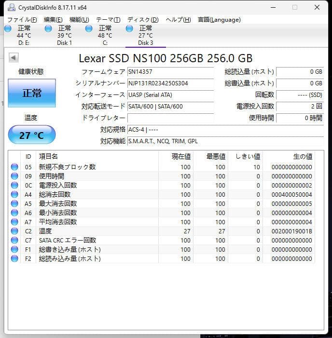Click the status orb for attribute F2

[14, 258]
